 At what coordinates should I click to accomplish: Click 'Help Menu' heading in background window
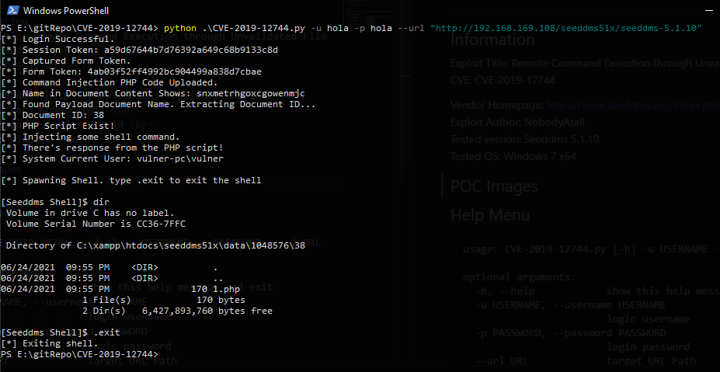click(490, 215)
